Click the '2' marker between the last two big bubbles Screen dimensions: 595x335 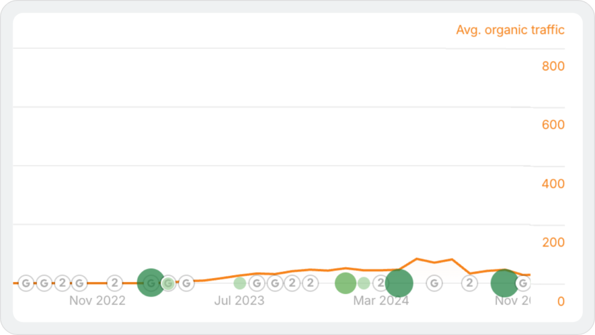click(469, 283)
